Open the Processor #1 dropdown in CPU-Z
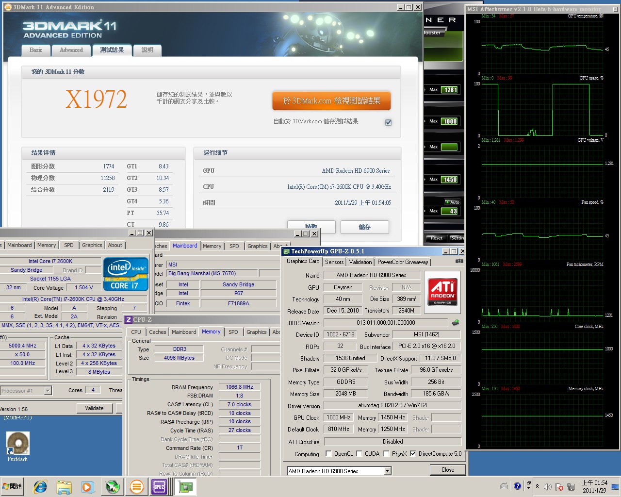The width and height of the screenshot is (621, 497). [48, 391]
